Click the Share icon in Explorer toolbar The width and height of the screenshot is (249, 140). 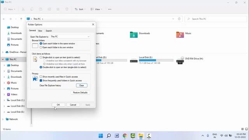click(58, 9)
